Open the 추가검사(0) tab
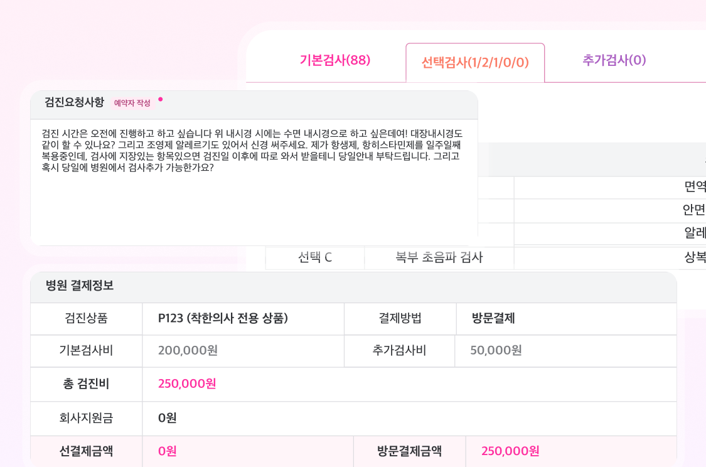Viewport: 706px width, 467px height. [x=614, y=60]
